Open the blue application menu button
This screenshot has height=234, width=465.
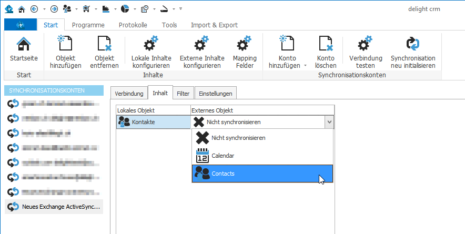pos(21,25)
